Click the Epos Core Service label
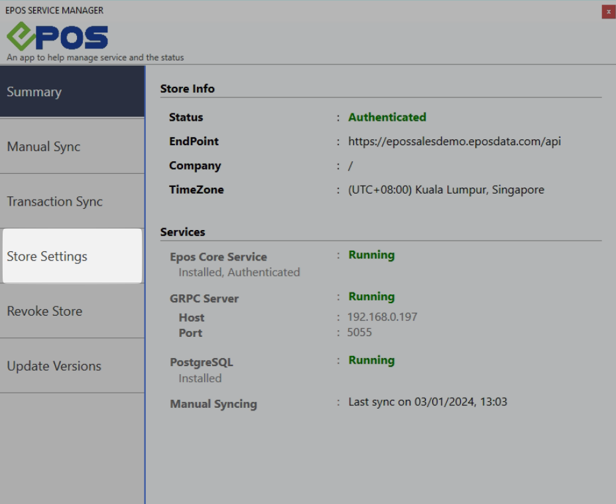Screen dimensions: 616x504 coord(218,257)
